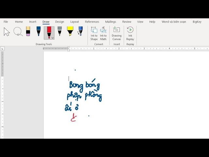Click the first line indent marker on ruler
This screenshot has height=157, width=209.
pos(69,47)
